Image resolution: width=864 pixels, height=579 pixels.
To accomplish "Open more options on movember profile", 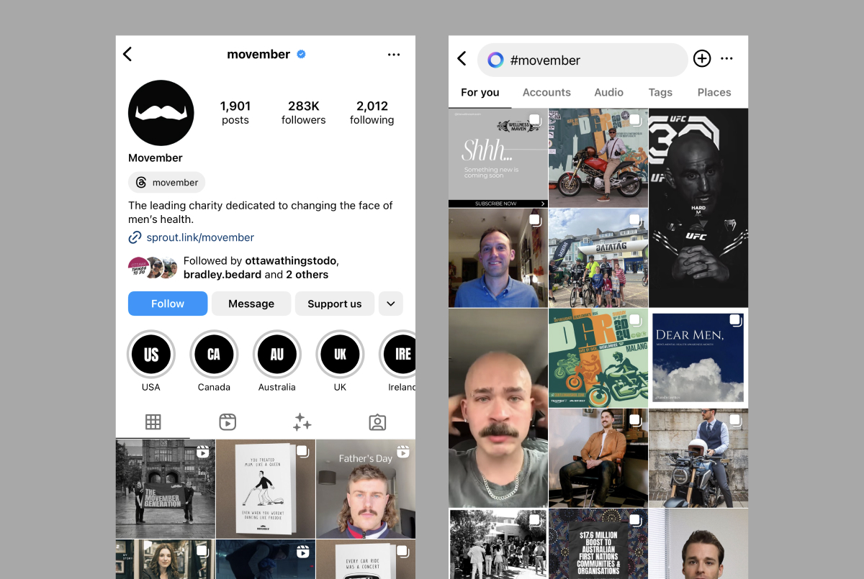I will click(394, 55).
